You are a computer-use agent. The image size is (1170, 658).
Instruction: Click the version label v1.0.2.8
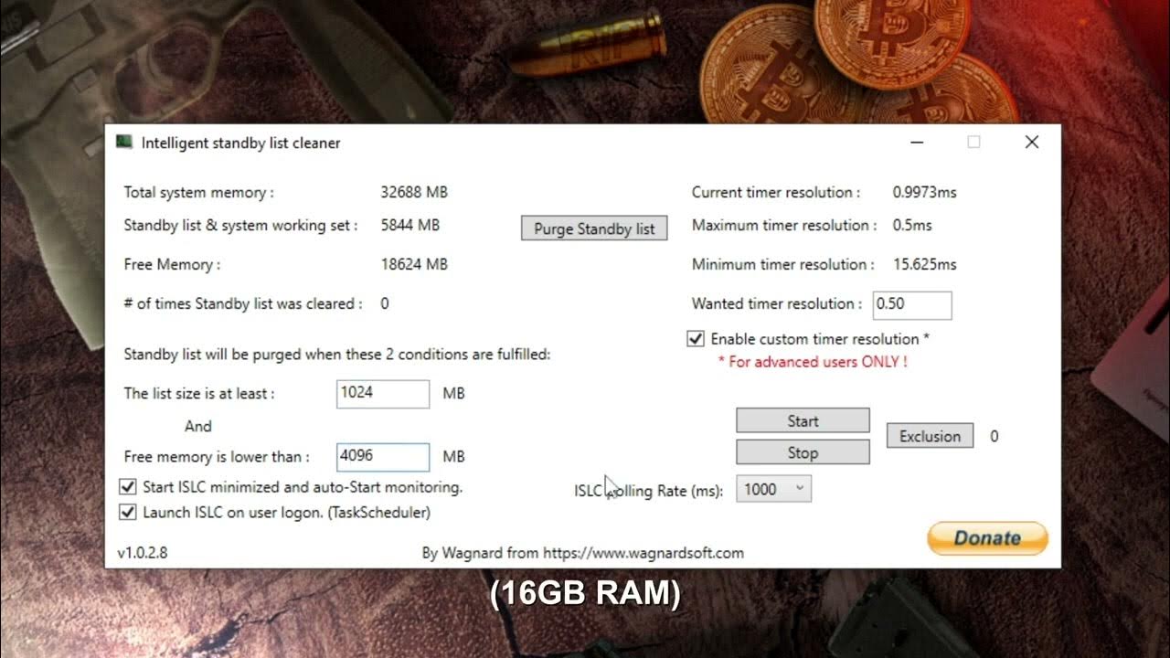pos(142,553)
